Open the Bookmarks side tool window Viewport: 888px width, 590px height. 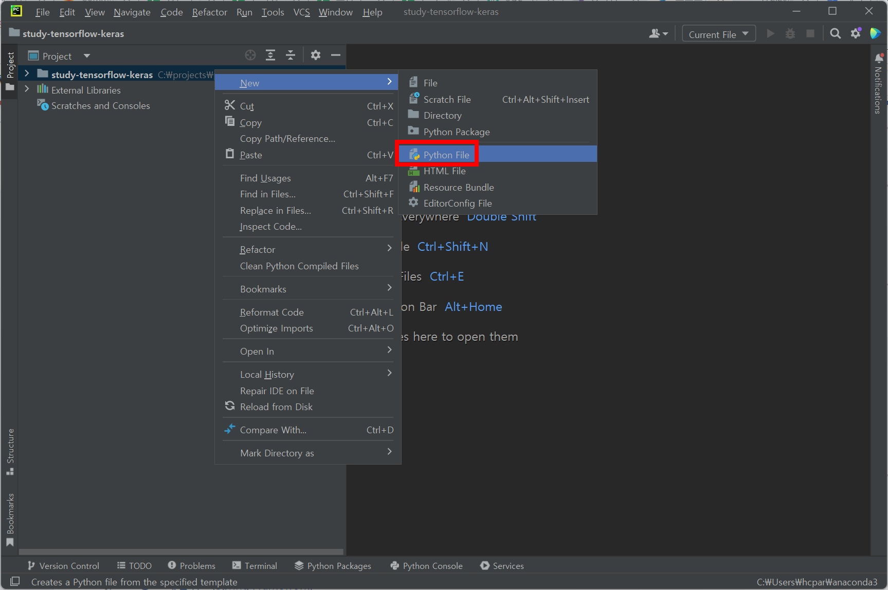10,520
